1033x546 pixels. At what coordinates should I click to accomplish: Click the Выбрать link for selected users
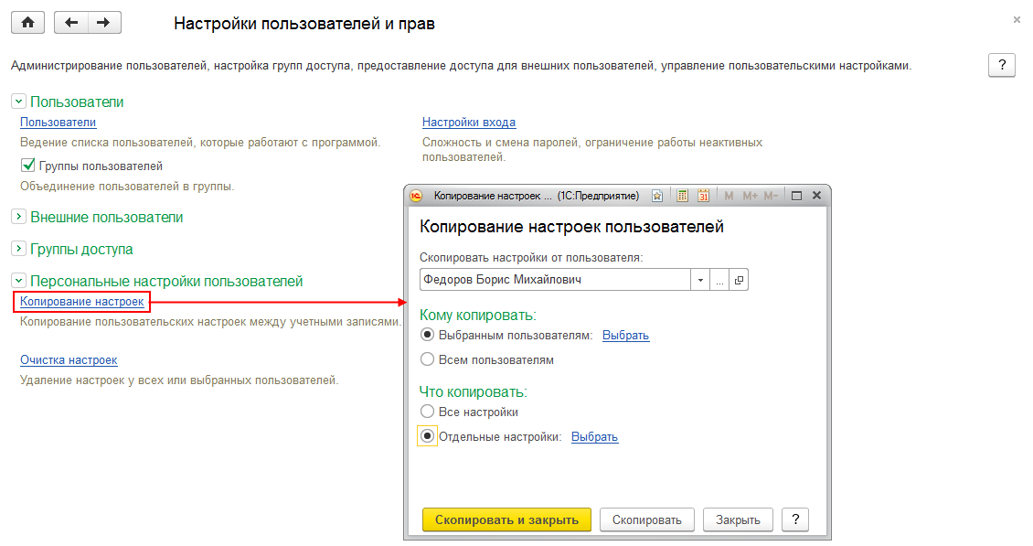(x=625, y=335)
